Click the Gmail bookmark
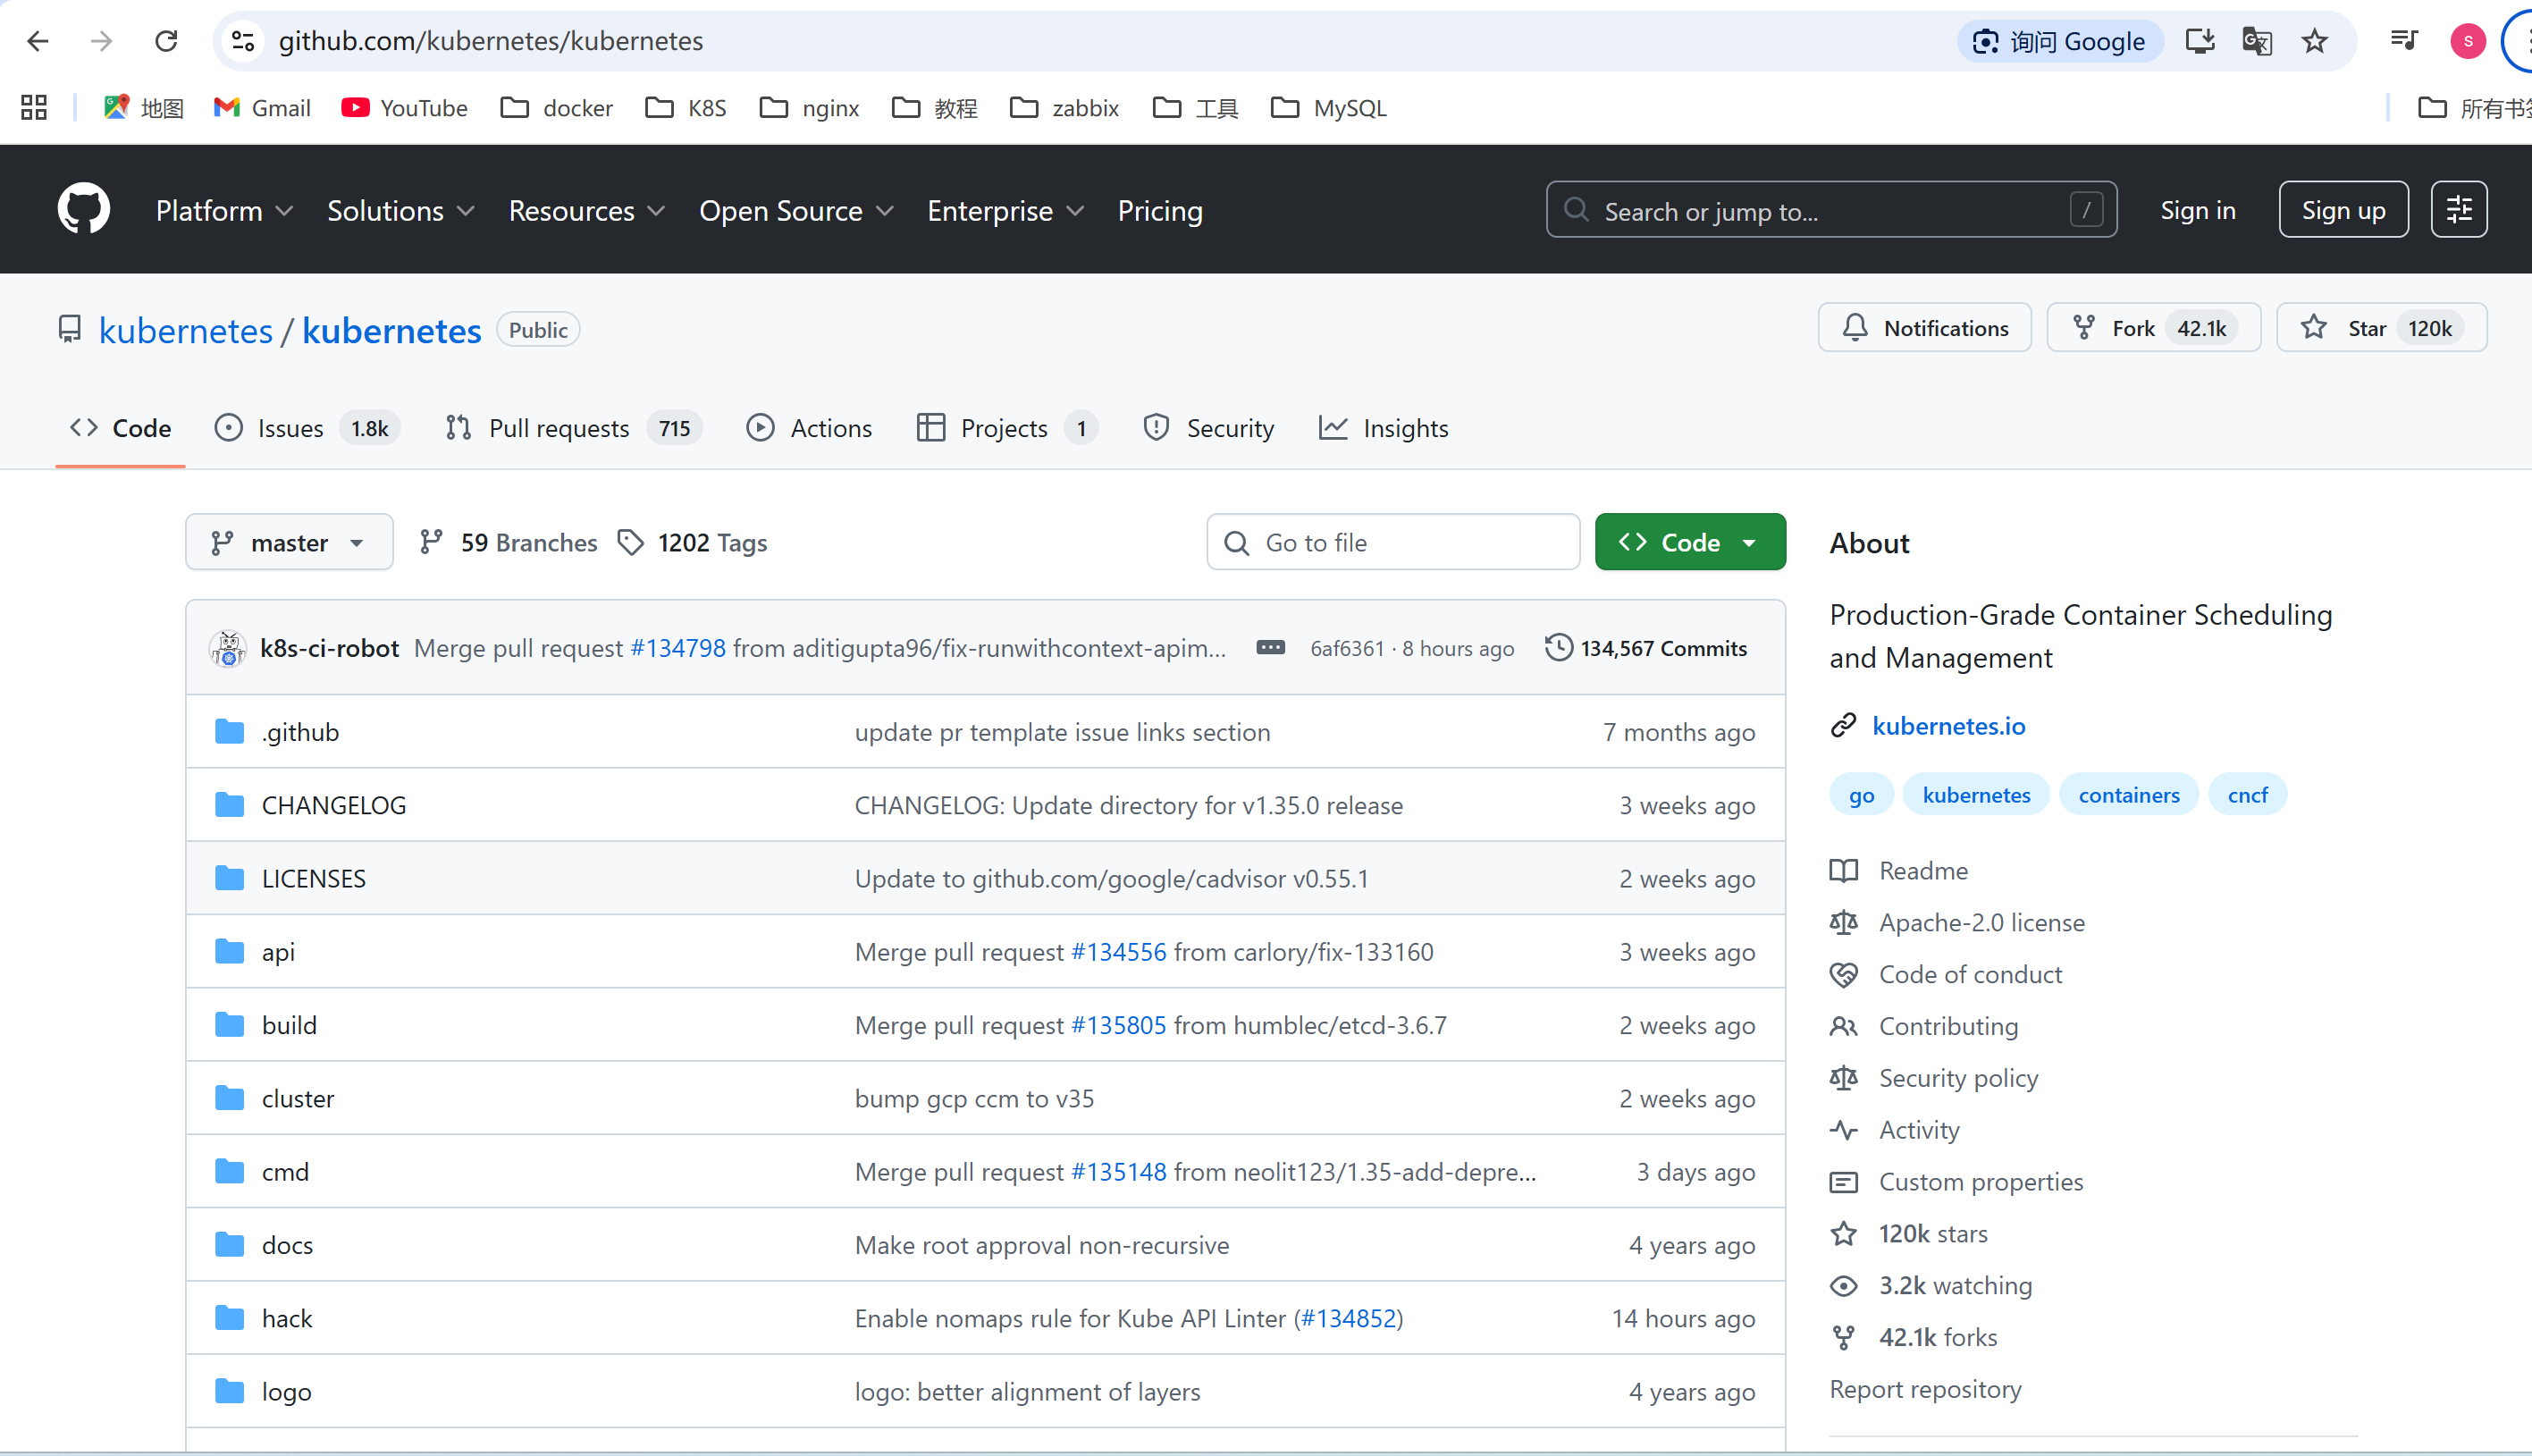The height and width of the screenshot is (1456, 2532). pos(262,107)
